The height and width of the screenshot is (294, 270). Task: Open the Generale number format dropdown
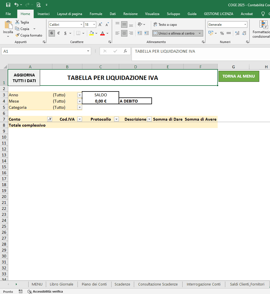coord(245,25)
